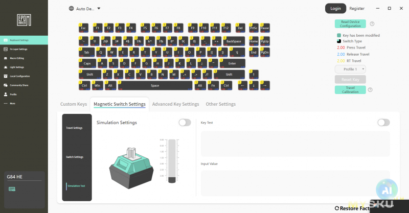Select the down arrow key on keyboard
The image size is (409, 213).
click(254, 85)
